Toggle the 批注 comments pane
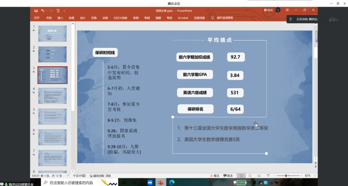Image resolution: width=348 pixels, height=186 pixels. pyautogui.click(x=228, y=176)
